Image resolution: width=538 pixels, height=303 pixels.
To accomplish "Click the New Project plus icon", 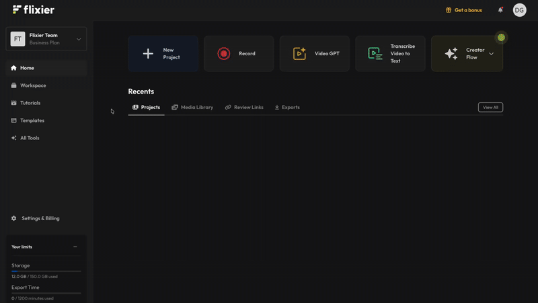I will [148, 54].
